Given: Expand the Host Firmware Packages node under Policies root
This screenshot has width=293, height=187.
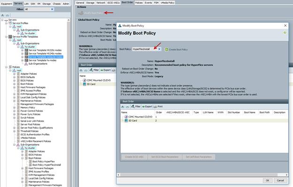Looking at the screenshot, I should 15,87.
